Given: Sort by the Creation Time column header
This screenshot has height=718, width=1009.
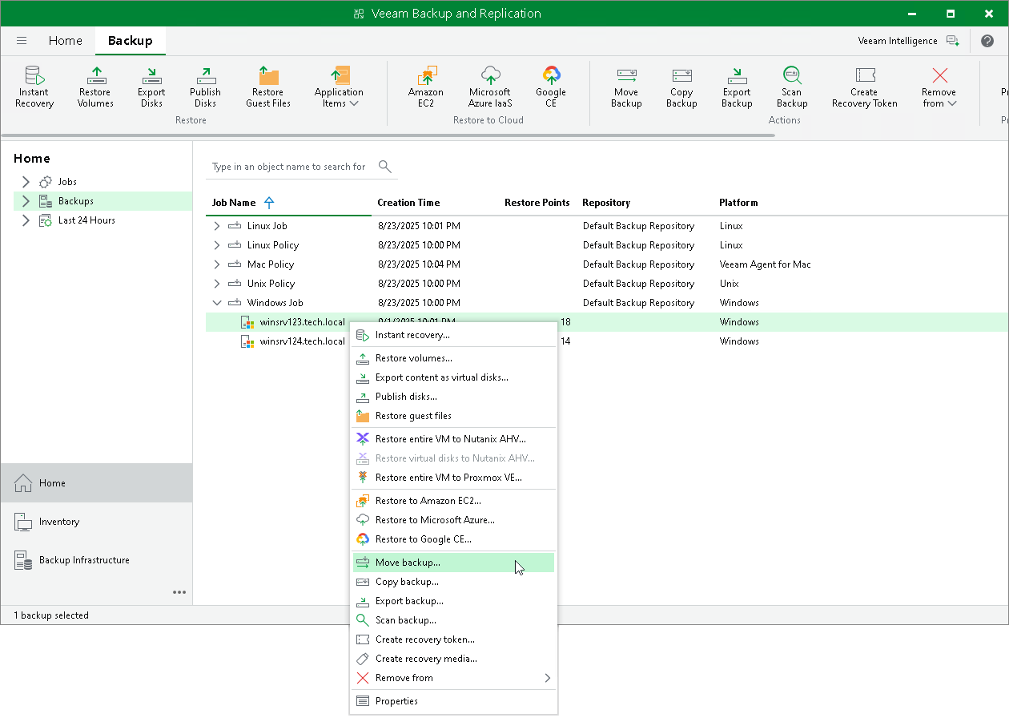Looking at the screenshot, I should [408, 203].
